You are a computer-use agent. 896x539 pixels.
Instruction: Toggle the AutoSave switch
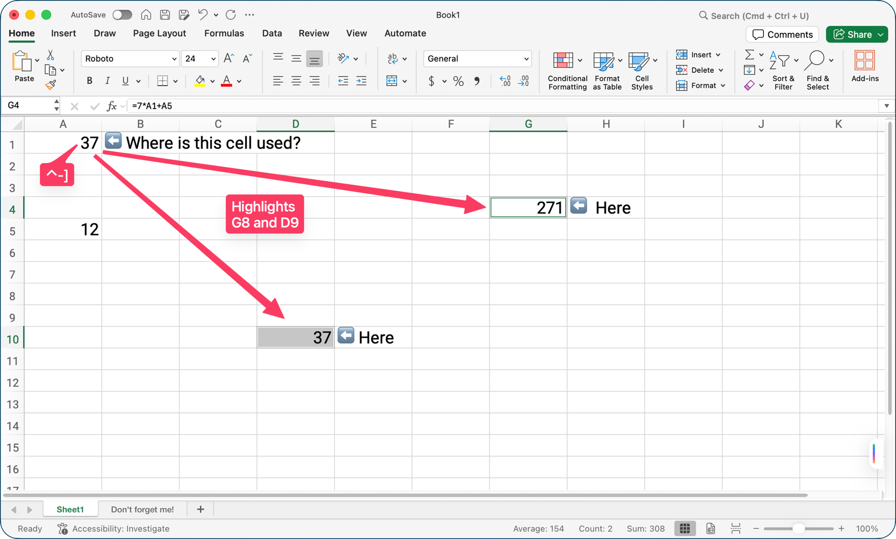click(x=122, y=15)
